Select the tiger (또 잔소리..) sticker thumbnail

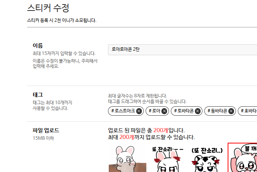pos(207,159)
